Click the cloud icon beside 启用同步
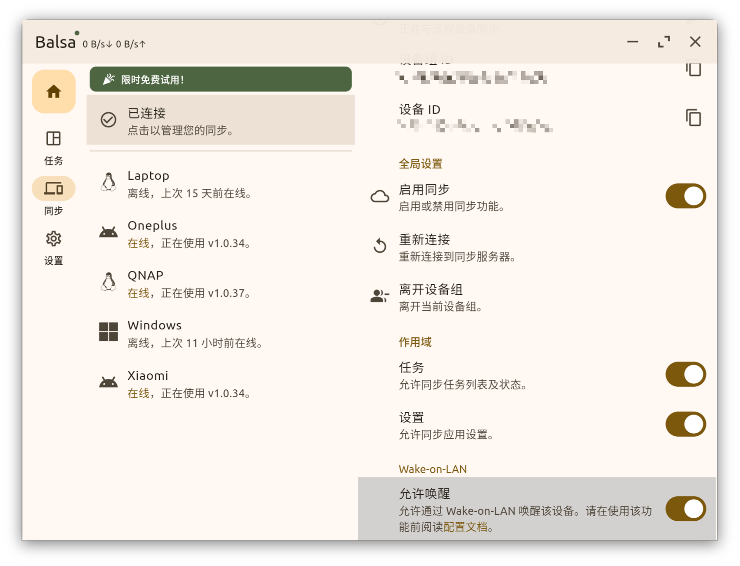This screenshot has width=740, height=566. [x=380, y=196]
